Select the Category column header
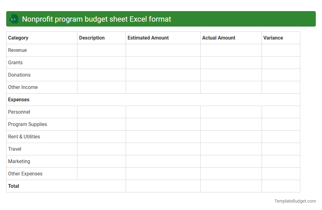The height and width of the screenshot is (210, 322). (18, 38)
